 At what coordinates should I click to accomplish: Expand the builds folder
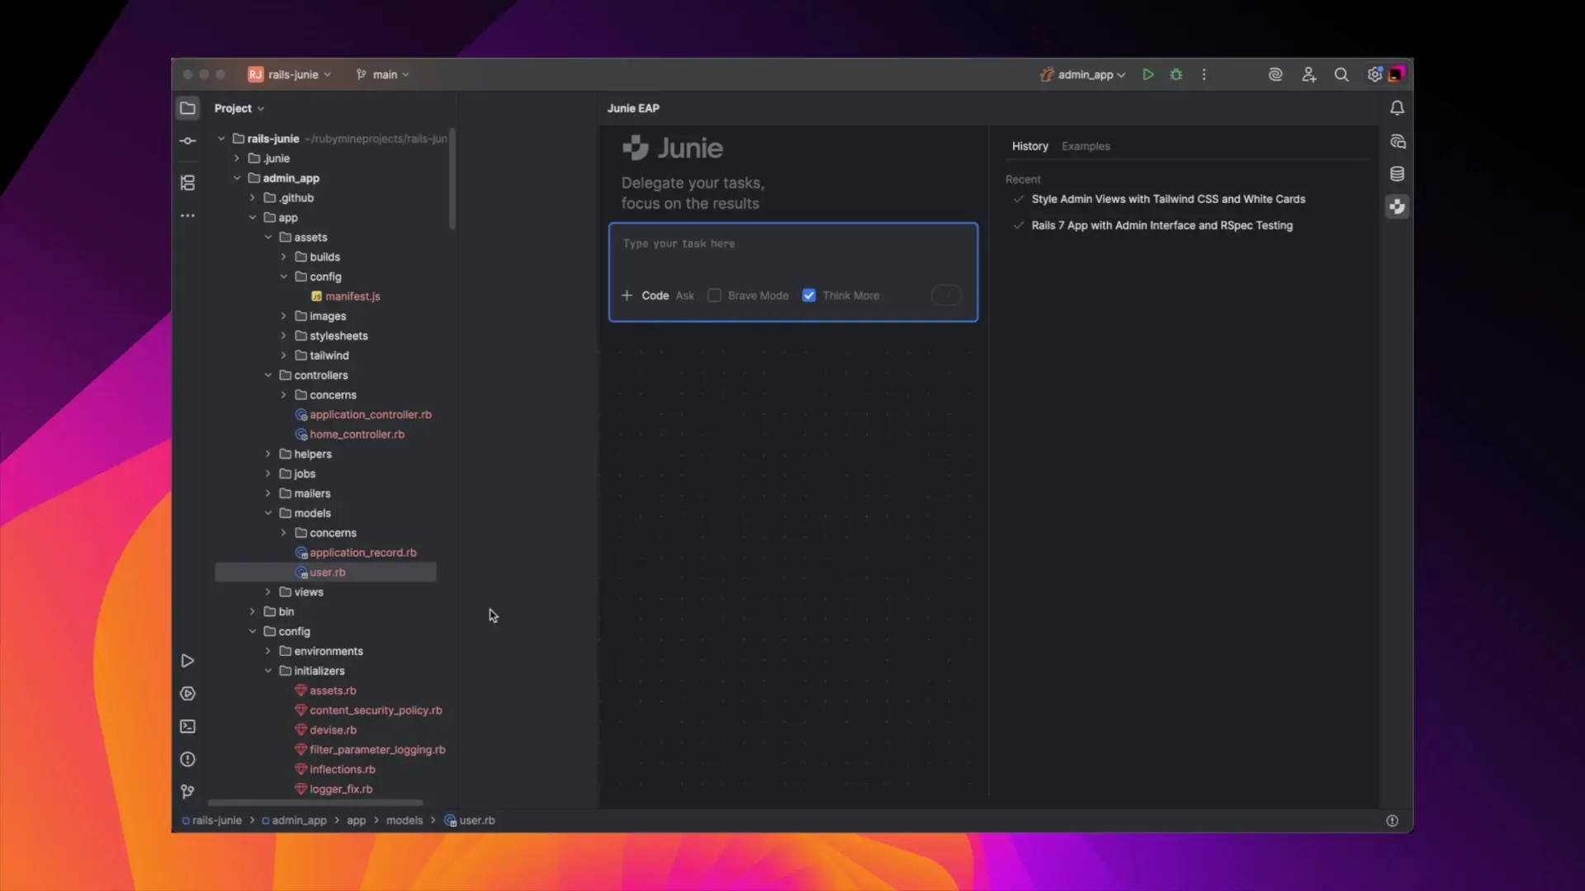pyautogui.click(x=284, y=257)
